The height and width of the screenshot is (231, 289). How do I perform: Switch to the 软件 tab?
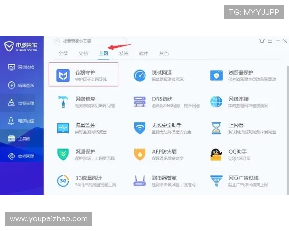(144, 53)
